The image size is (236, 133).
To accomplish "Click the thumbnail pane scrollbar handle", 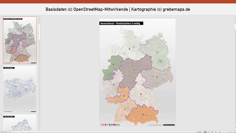I will [x=39, y=32].
